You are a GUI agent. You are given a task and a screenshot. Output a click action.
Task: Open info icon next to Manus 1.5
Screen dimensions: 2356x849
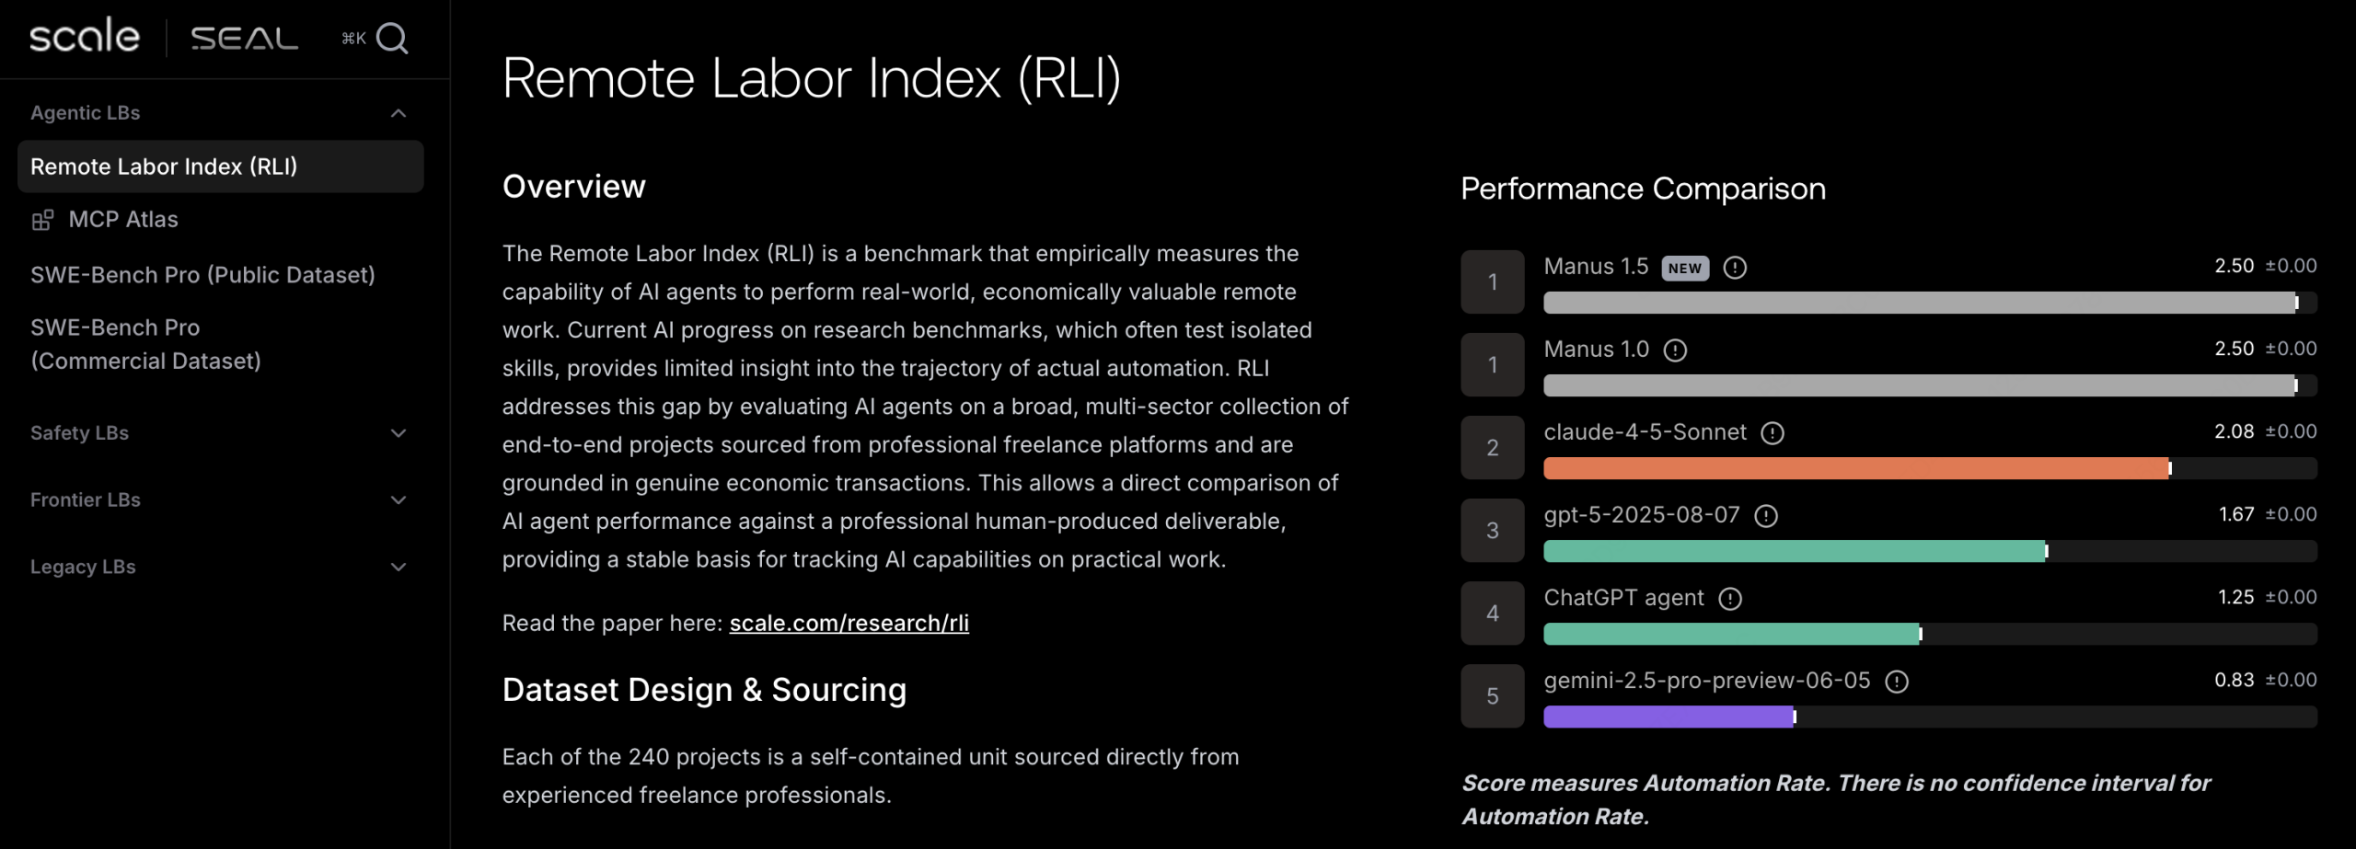[x=1735, y=268]
